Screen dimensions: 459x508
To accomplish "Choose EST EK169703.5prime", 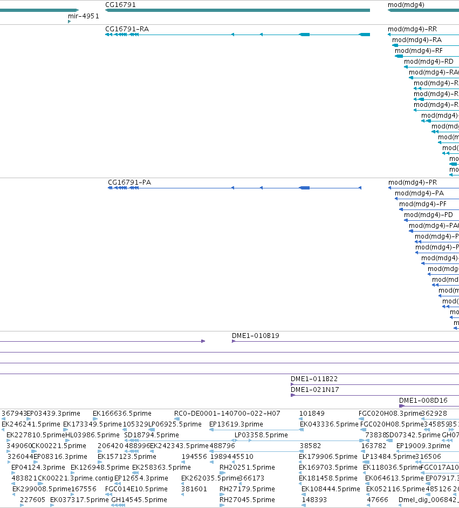I will pos(328,468).
